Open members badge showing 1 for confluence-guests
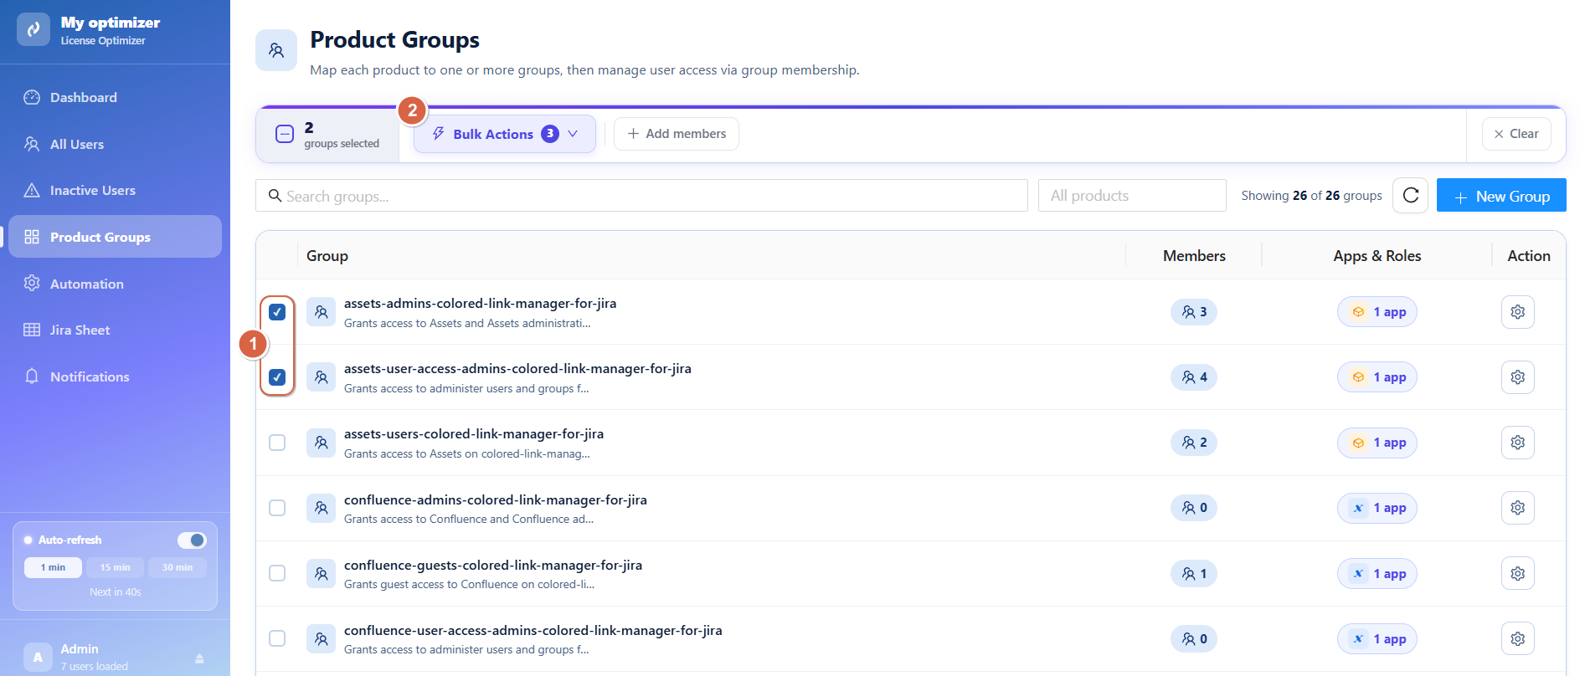Viewport: 1585px width, 676px height. coord(1194,573)
